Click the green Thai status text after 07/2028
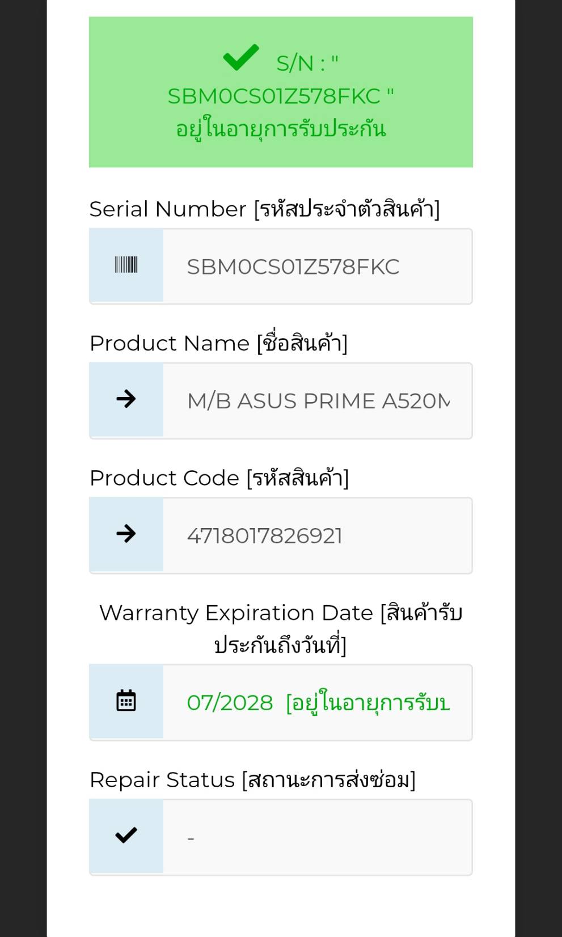 pos(367,703)
